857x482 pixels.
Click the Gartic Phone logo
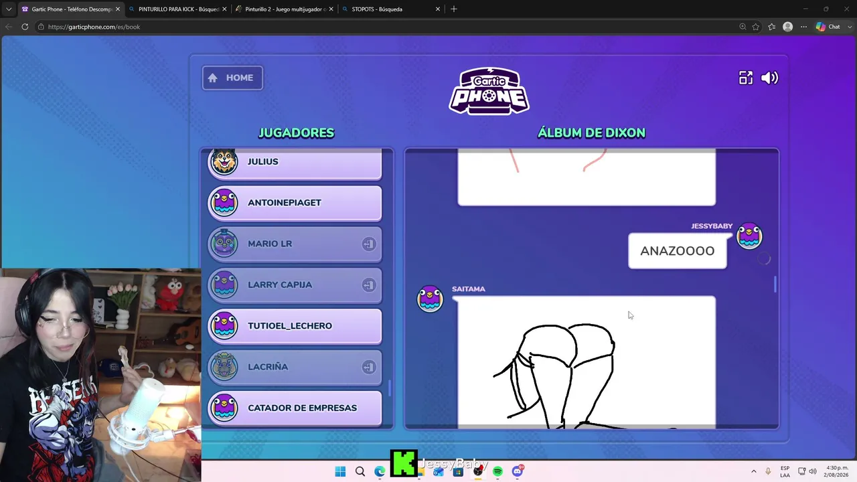click(x=489, y=90)
